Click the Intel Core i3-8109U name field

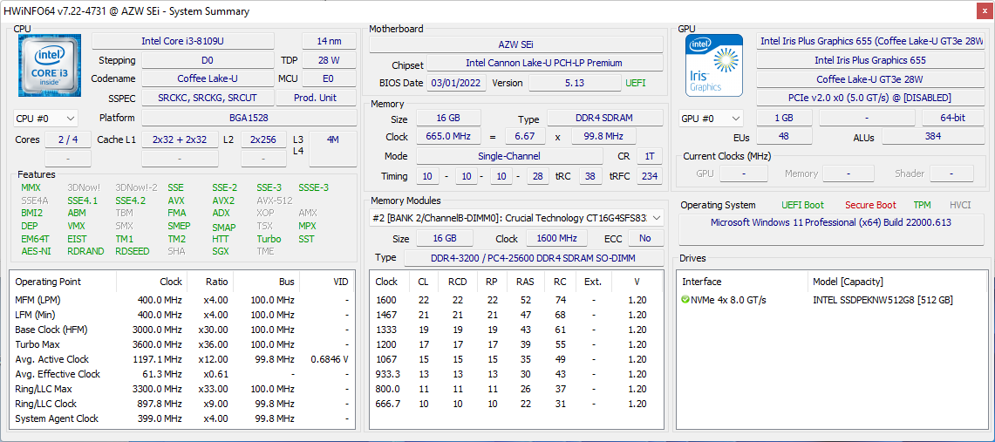[182, 41]
